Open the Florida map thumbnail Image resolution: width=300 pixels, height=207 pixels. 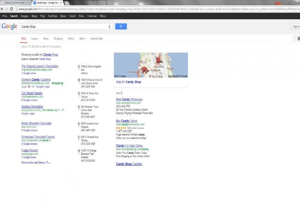[151, 65]
